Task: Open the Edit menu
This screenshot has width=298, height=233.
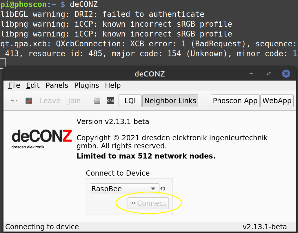Action: [32, 85]
